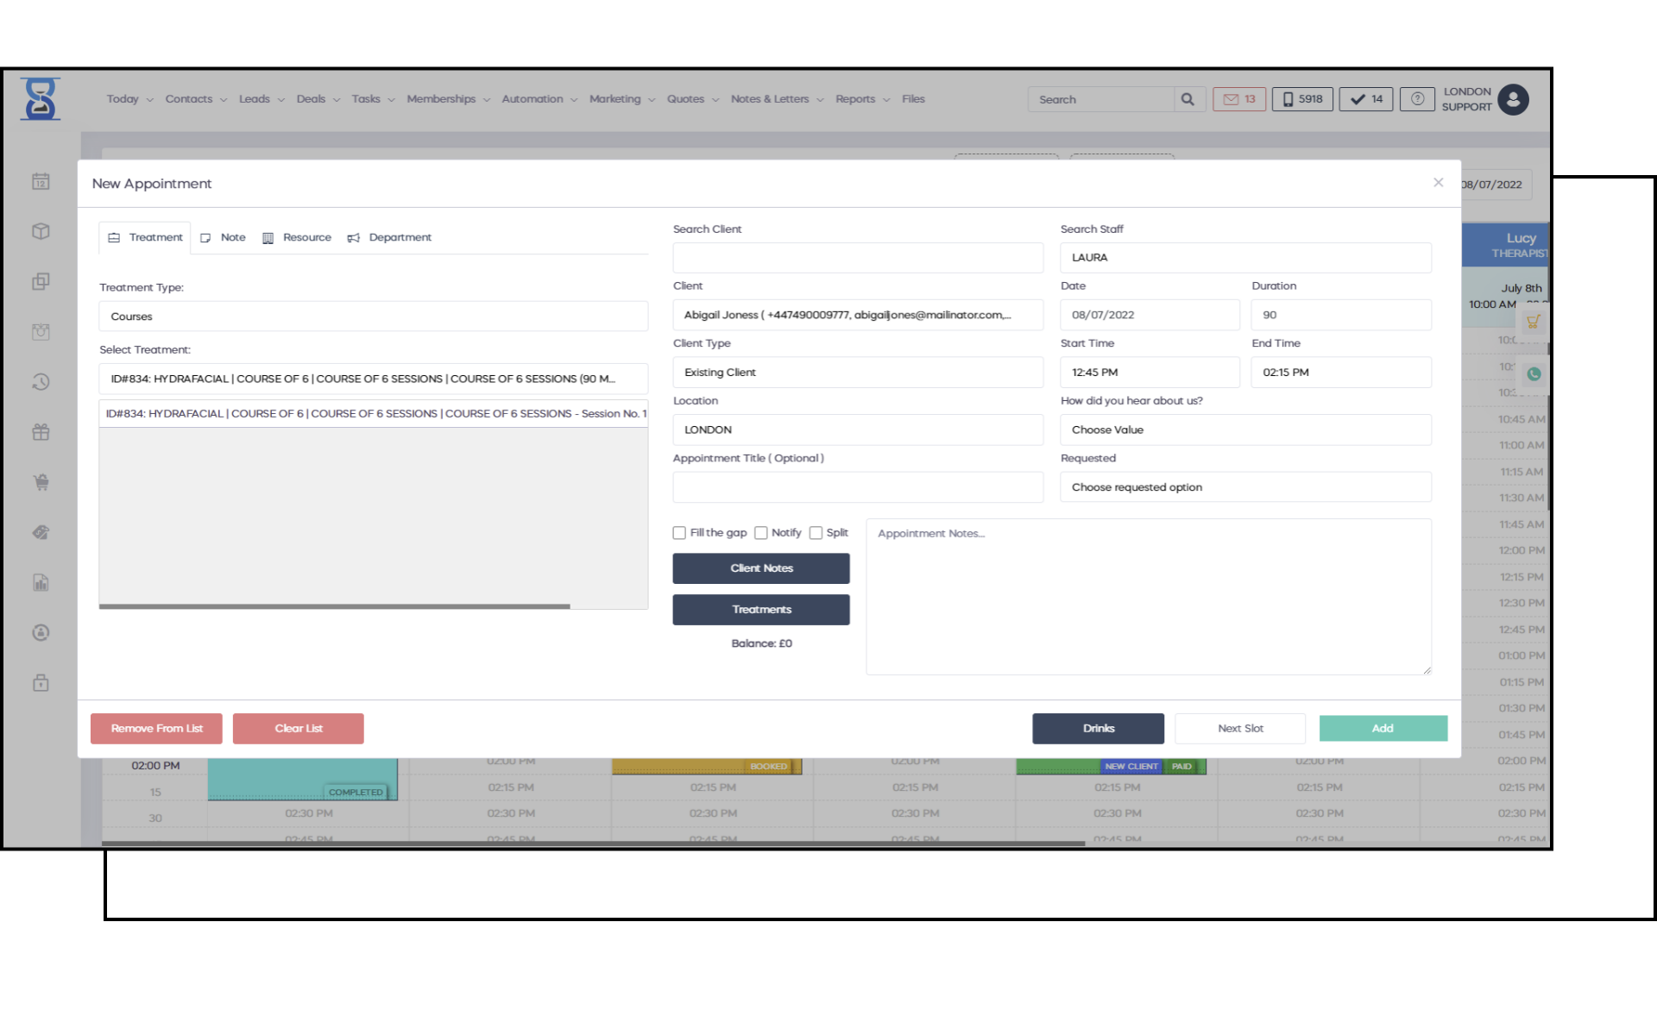Screen dimensions: 1657x1035
Task: Enable the Fill the gap checkbox
Action: pyautogui.click(x=679, y=533)
